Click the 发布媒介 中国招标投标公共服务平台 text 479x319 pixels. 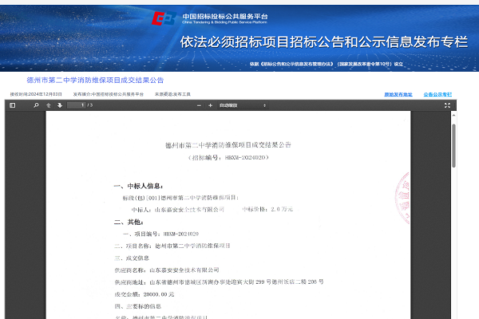click(x=108, y=94)
